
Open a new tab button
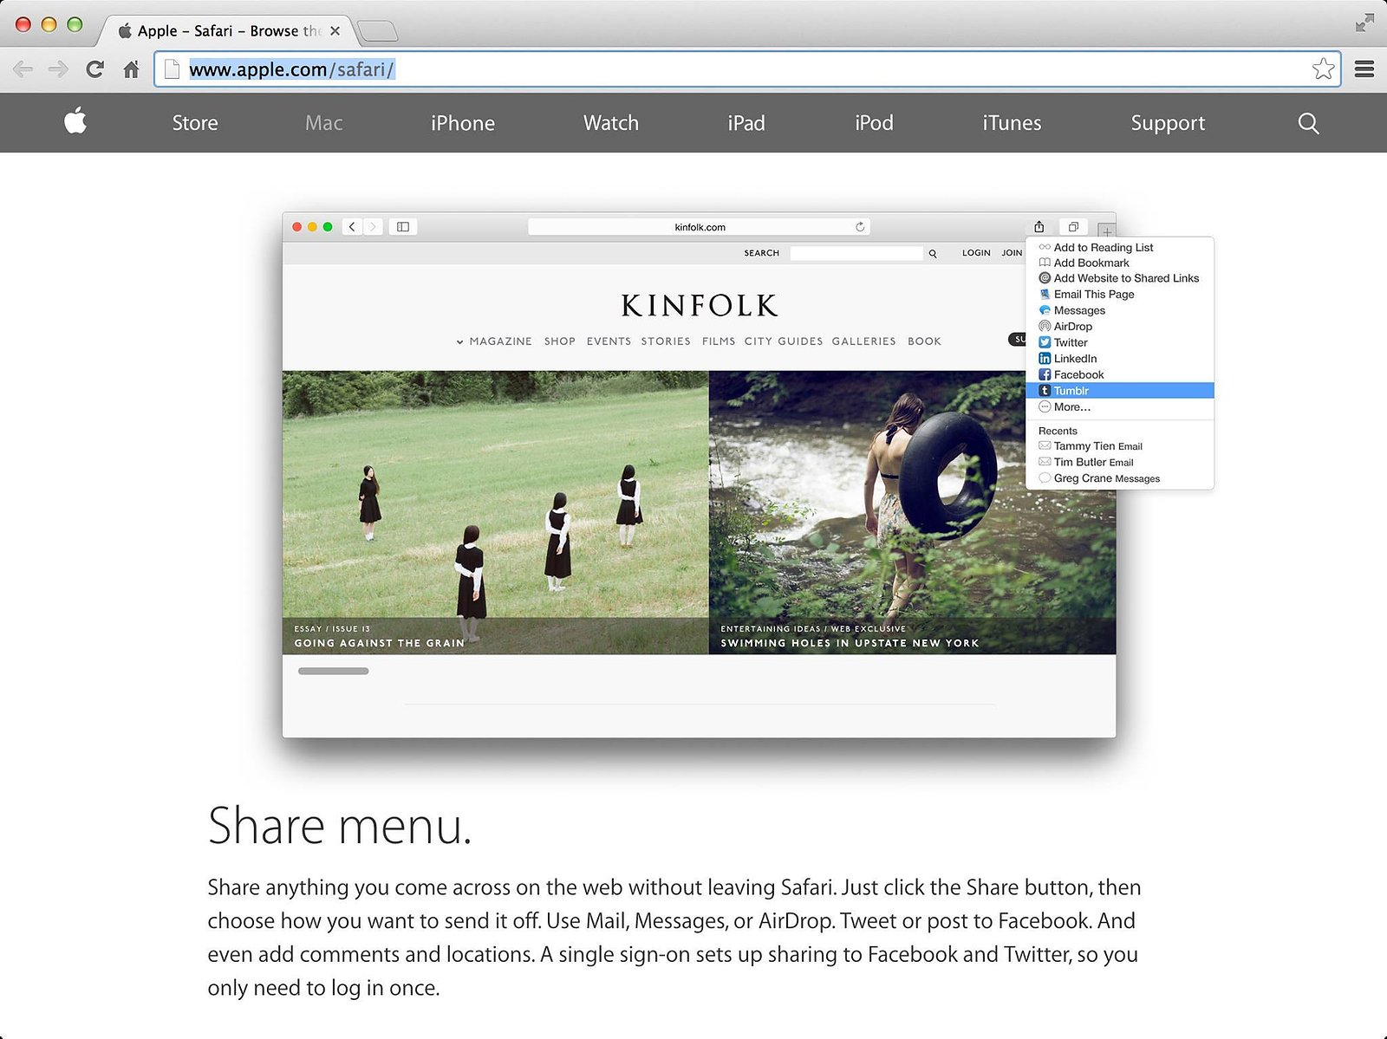tap(378, 31)
